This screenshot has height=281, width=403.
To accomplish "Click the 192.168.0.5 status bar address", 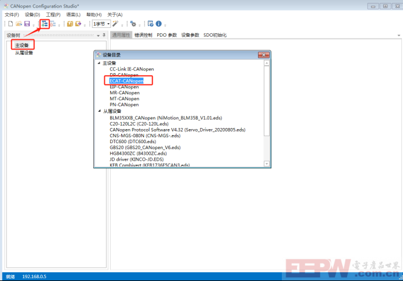I will click(x=34, y=276).
